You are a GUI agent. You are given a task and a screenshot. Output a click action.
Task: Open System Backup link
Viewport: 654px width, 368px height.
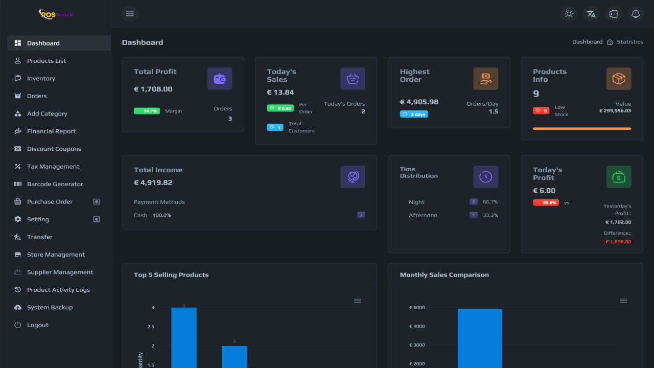[x=59, y=308]
